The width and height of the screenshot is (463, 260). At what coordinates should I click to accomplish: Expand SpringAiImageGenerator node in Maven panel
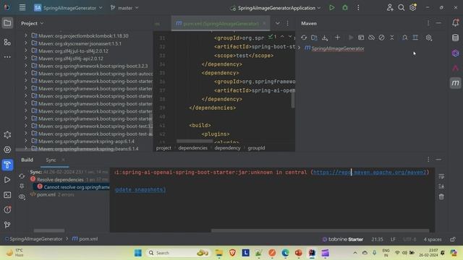tap(299, 48)
